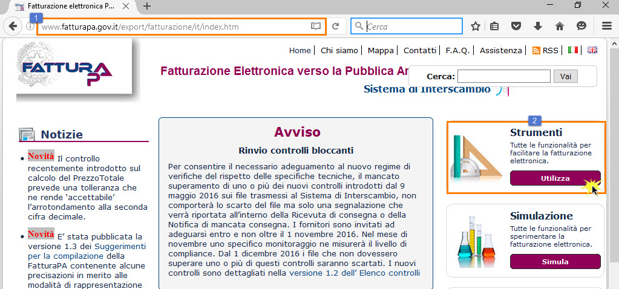Click the Notizie newspaper icon
Screen dimensions: 619x289
point(27,135)
